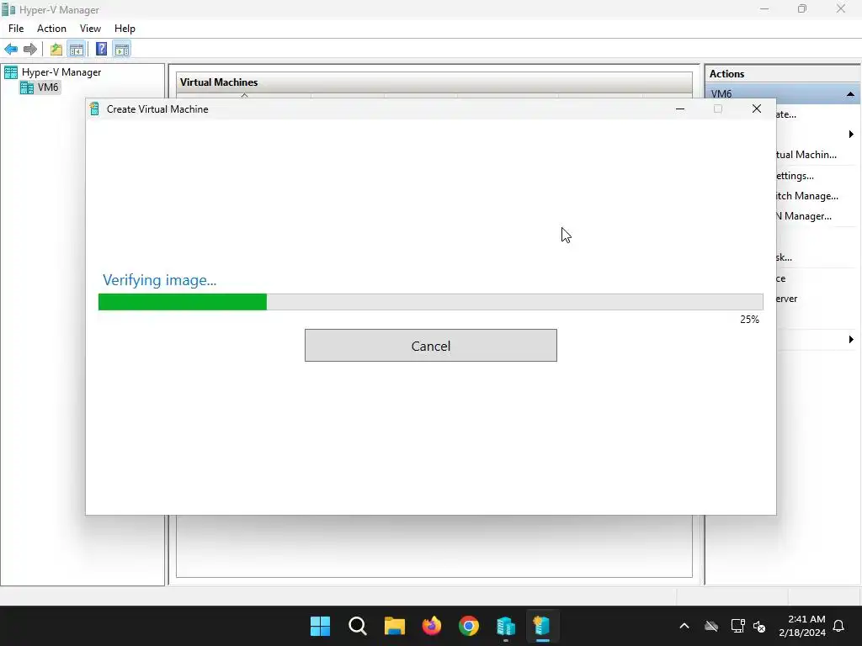Open File Explorer from the taskbar

(395, 626)
